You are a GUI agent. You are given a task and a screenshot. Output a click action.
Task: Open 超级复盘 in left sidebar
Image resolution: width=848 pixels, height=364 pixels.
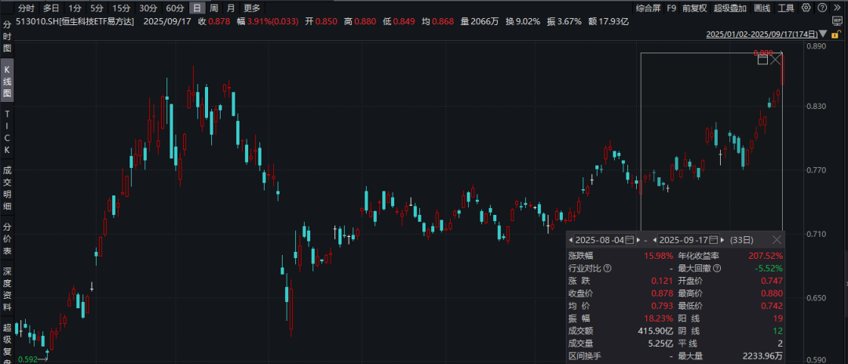point(7,343)
